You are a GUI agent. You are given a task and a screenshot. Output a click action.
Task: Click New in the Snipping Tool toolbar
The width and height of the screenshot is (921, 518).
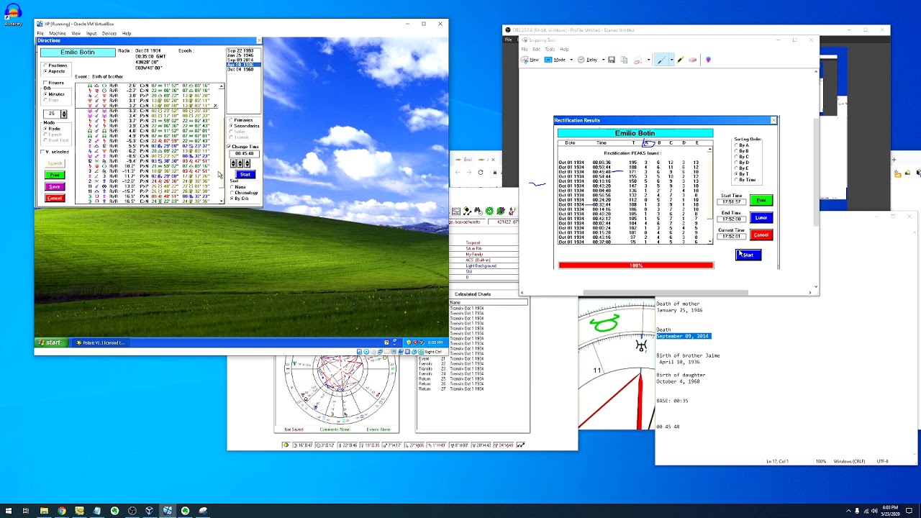[530, 60]
